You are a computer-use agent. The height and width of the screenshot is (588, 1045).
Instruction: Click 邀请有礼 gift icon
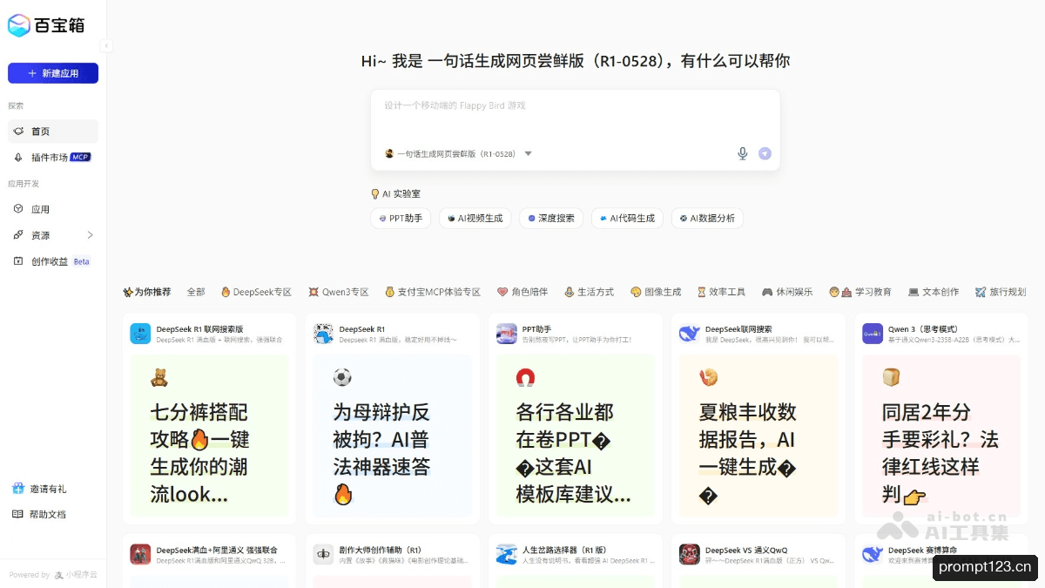coord(18,488)
